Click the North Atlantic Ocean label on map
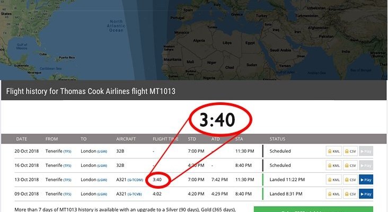388x212 pixels. click(x=116, y=26)
